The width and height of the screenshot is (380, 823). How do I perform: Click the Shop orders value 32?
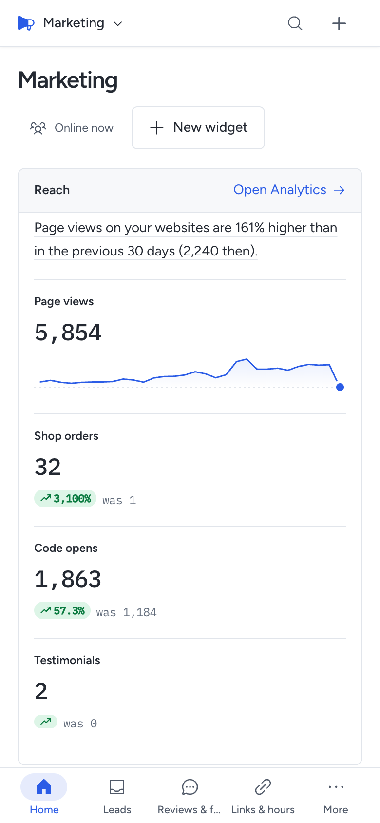(x=48, y=467)
